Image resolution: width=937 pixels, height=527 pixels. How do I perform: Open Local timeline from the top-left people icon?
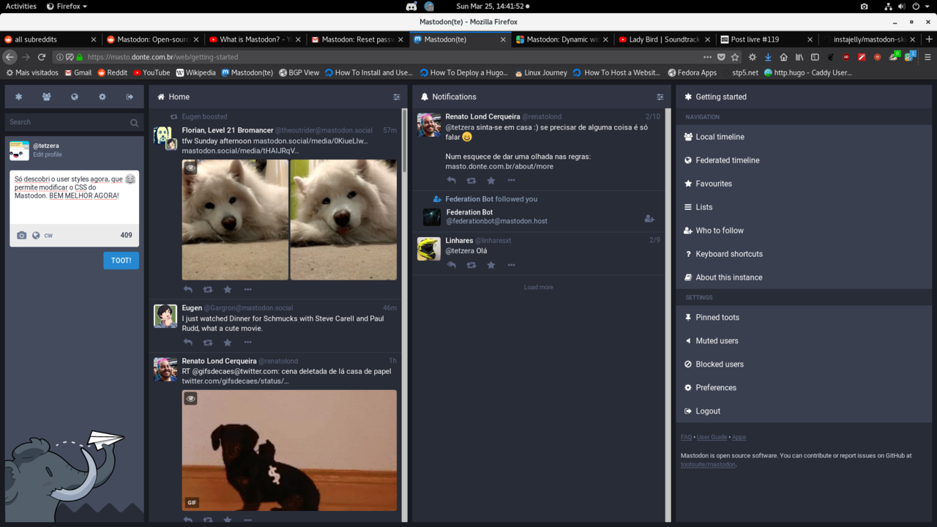click(47, 97)
